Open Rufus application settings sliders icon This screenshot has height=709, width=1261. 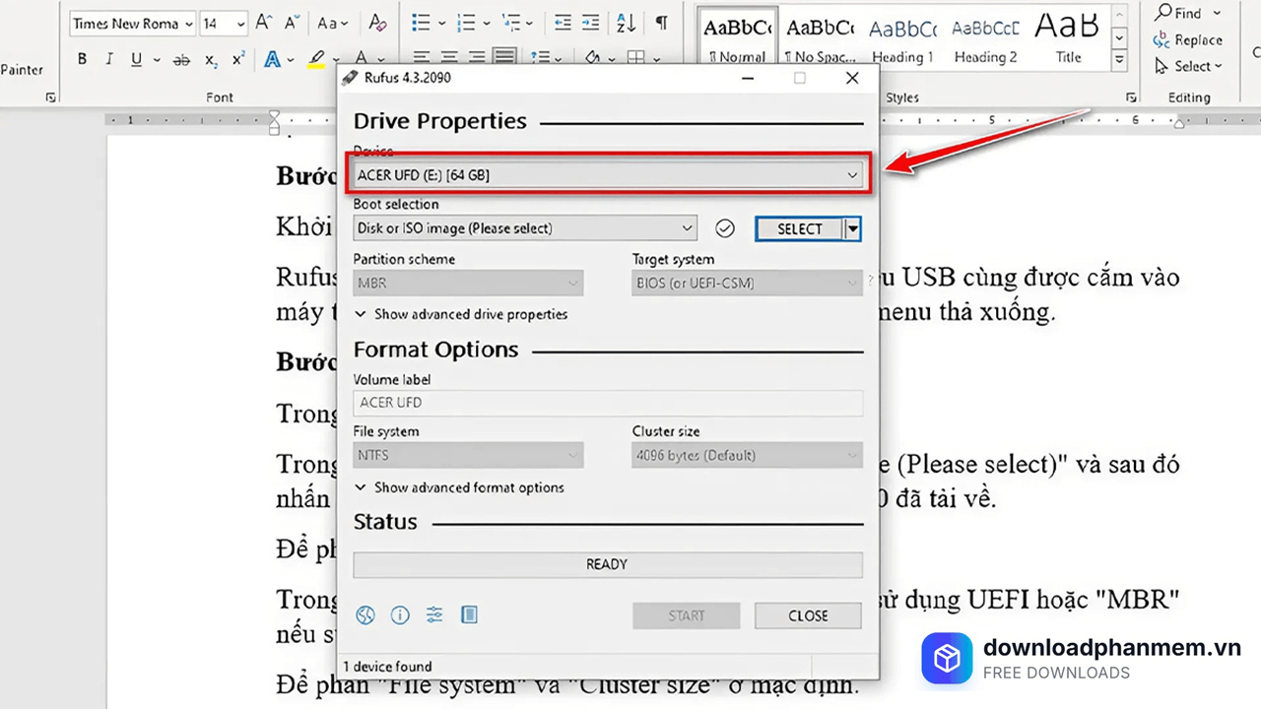[x=434, y=615]
